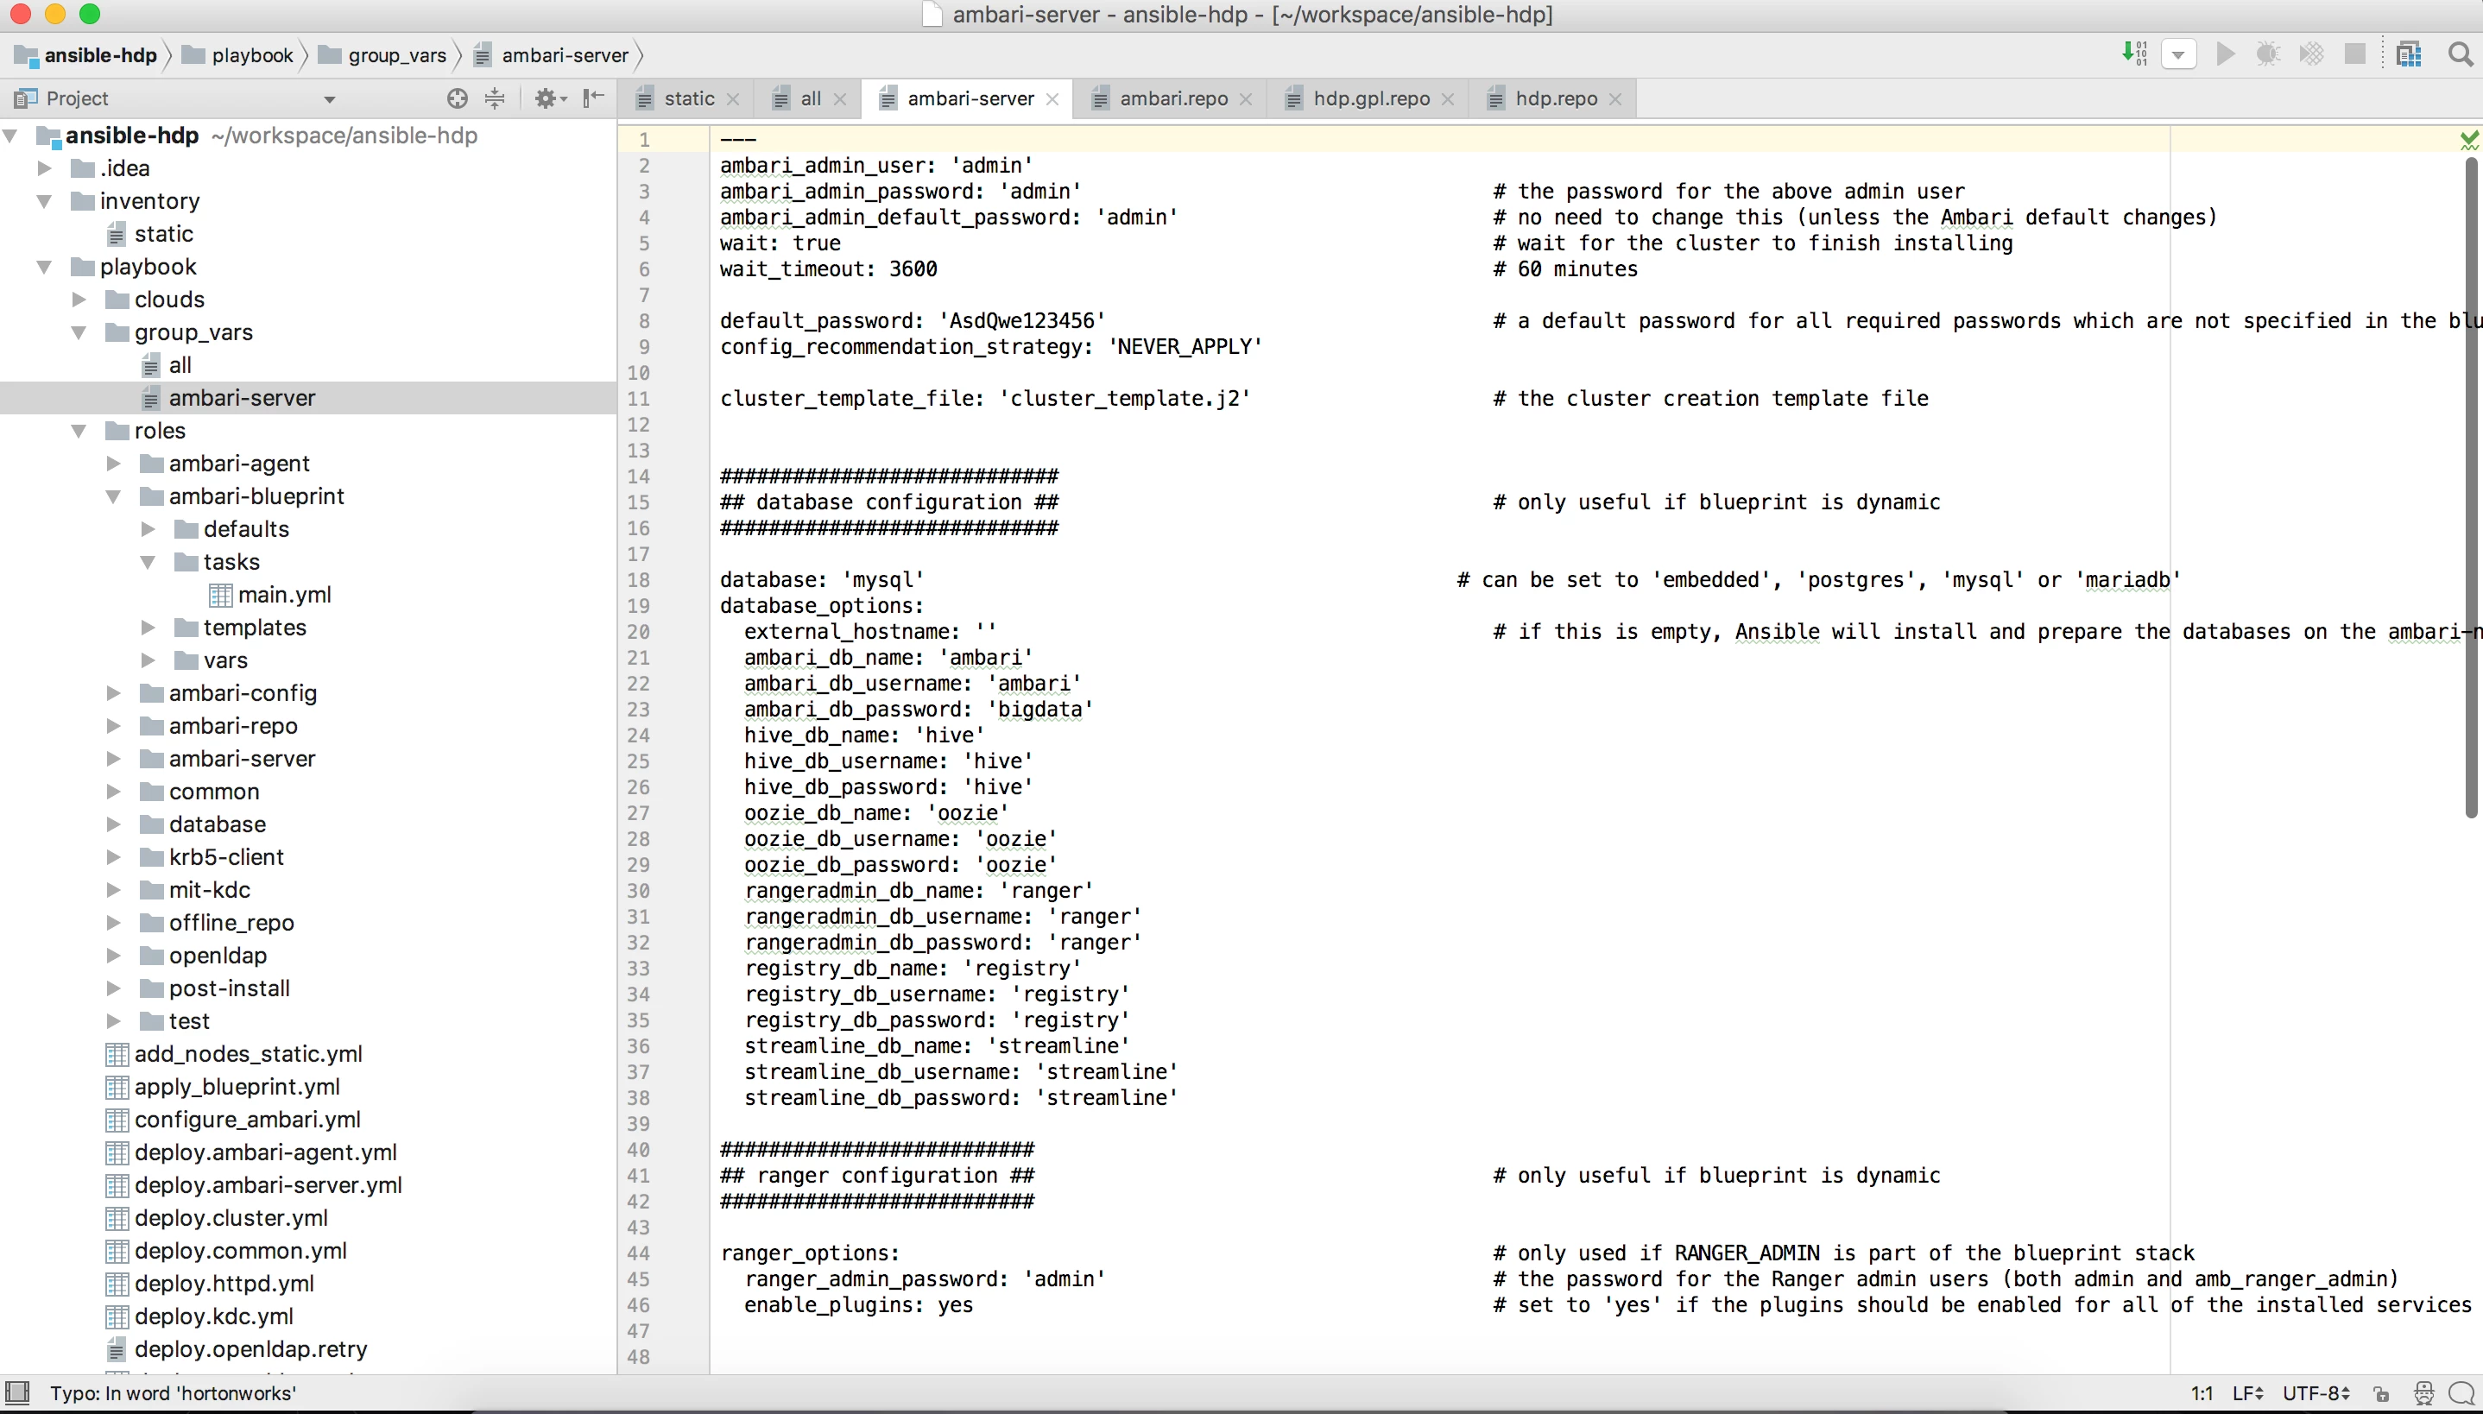Viewport: 2483px width, 1414px height.
Task: Toggle tool window buttons bottom-left icon
Action: 17,1392
